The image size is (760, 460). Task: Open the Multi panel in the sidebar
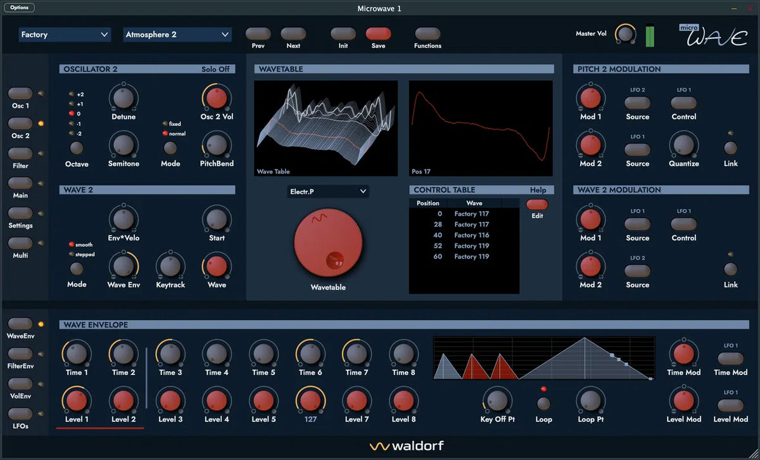pos(20,243)
